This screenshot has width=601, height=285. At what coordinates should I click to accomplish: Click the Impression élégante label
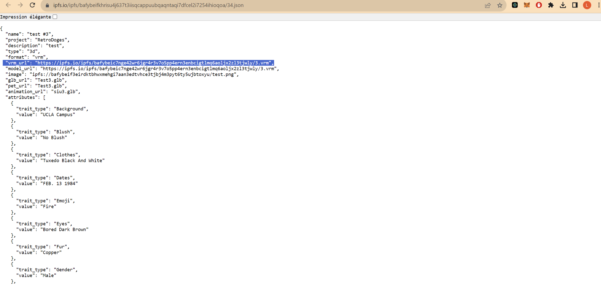point(26,17)
